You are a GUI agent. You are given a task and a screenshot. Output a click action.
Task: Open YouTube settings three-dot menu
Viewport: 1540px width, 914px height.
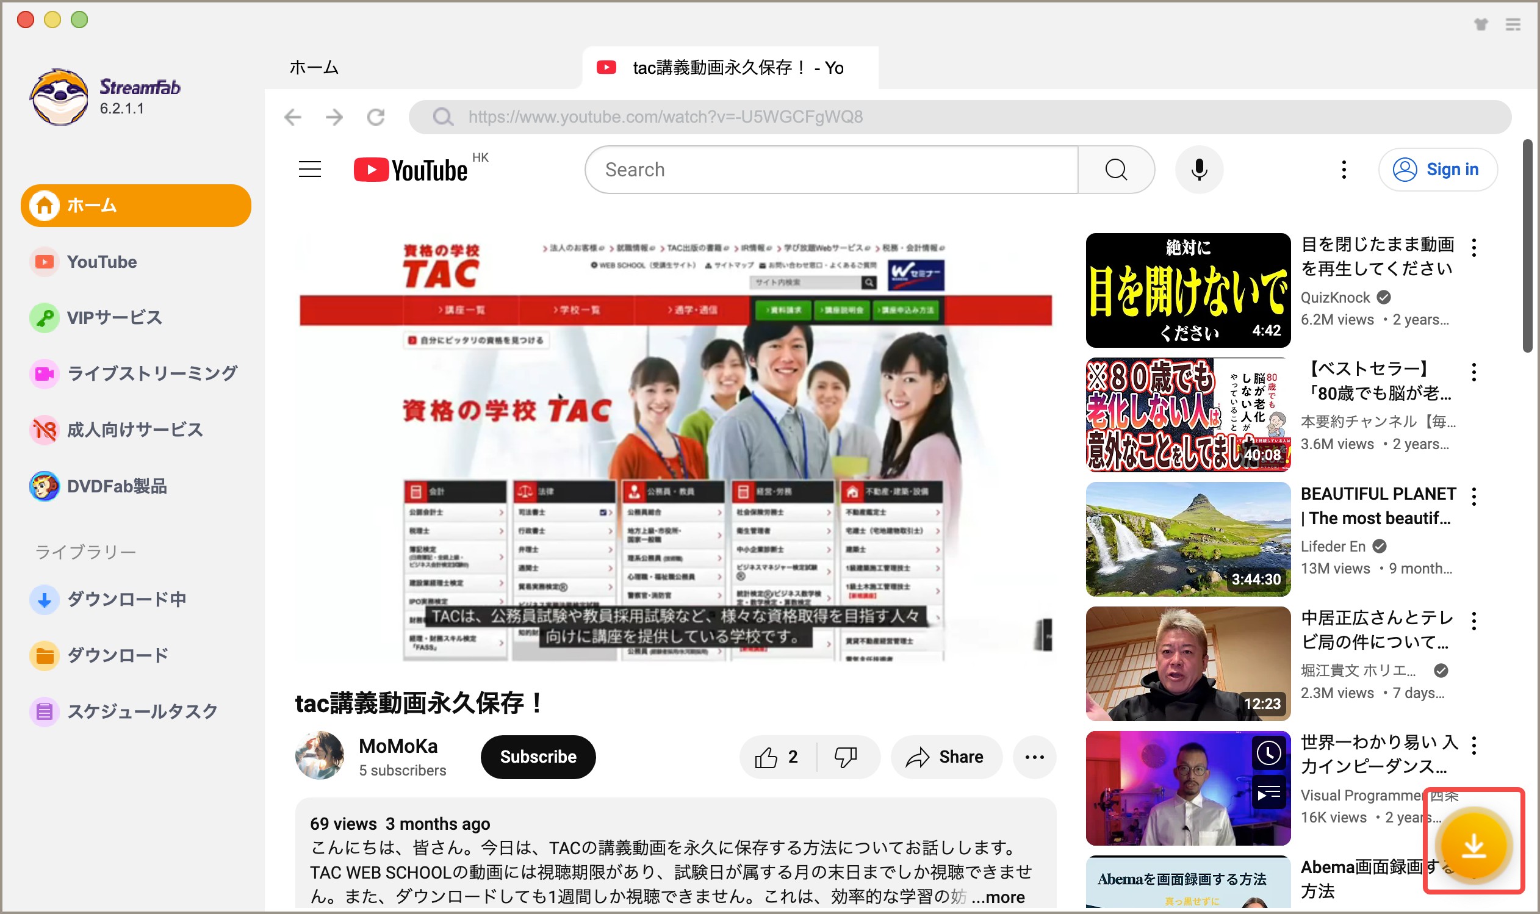click(x=1344, y=170)
